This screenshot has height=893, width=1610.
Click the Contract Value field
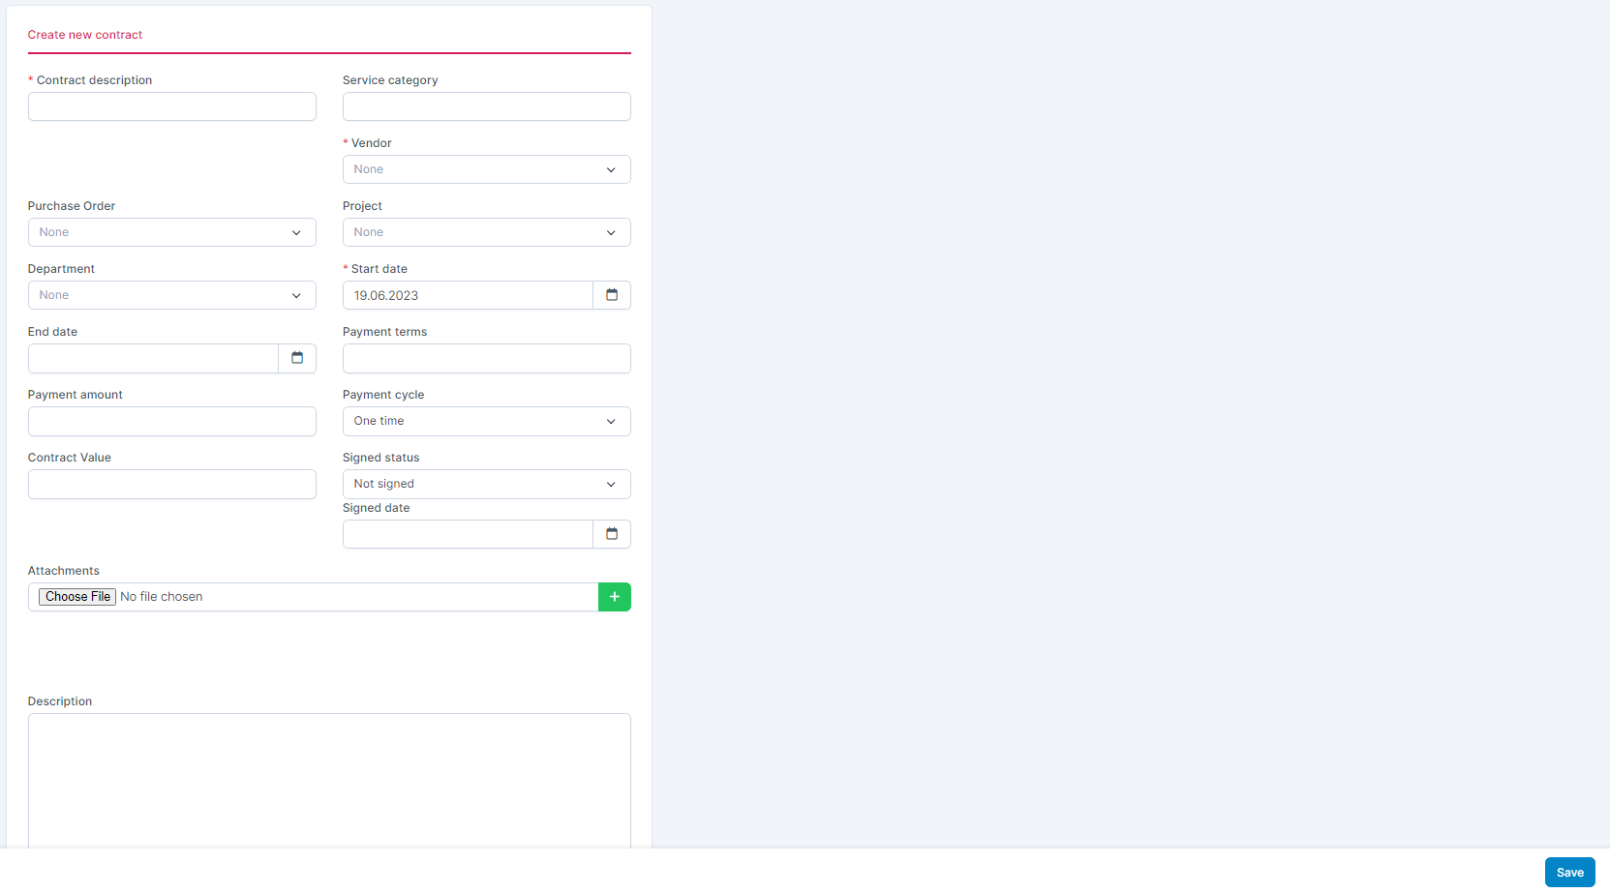[171, 484]
